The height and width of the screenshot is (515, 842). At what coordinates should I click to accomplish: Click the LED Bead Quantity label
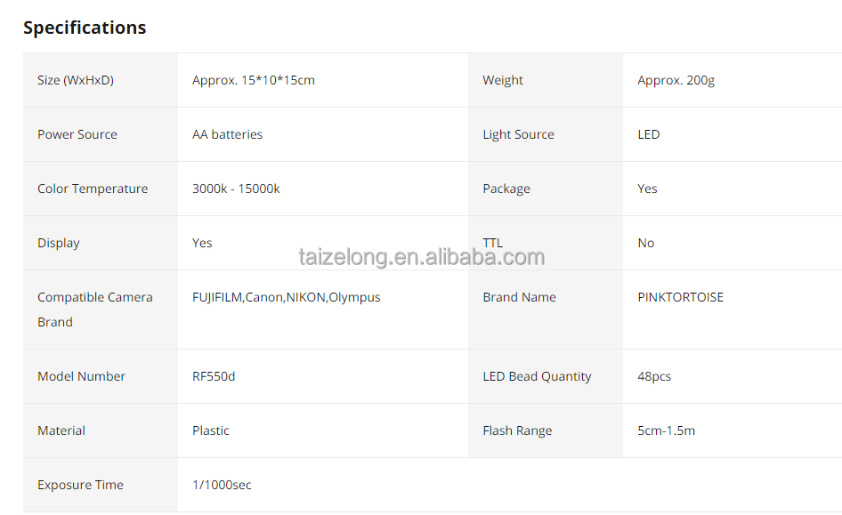[x=537, y=376]
